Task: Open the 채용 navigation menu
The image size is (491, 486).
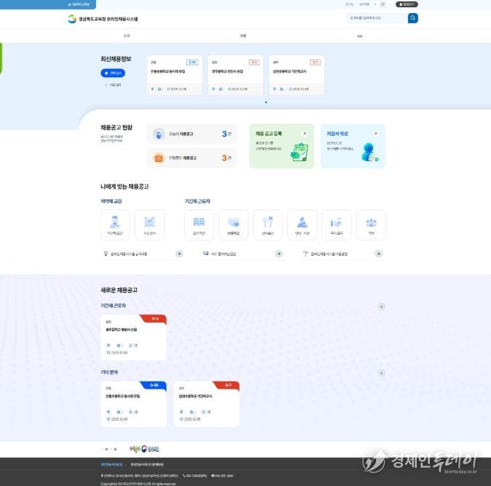Action: (x=243, y=35)
